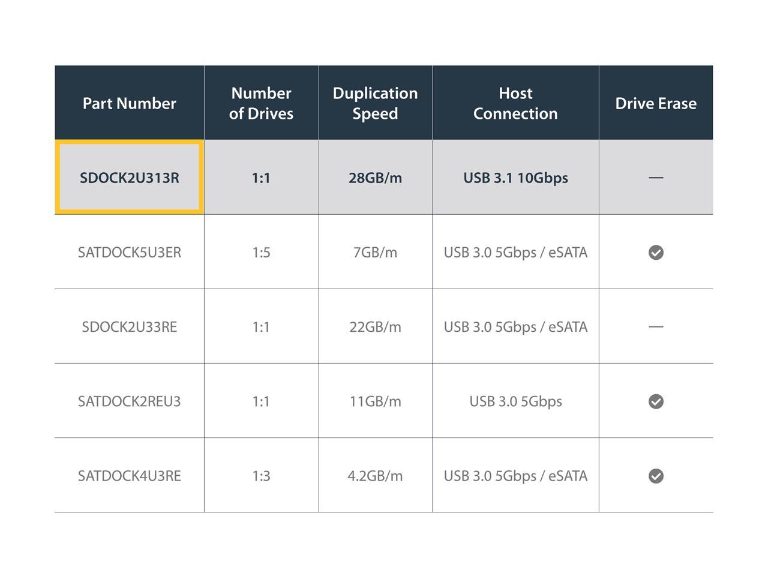This screenshot has width=768, height=576.
Task: Click the SATDOCK2REU3 drive erase checkmark icon
Action: pyautogui.click(x=656, y=401)
